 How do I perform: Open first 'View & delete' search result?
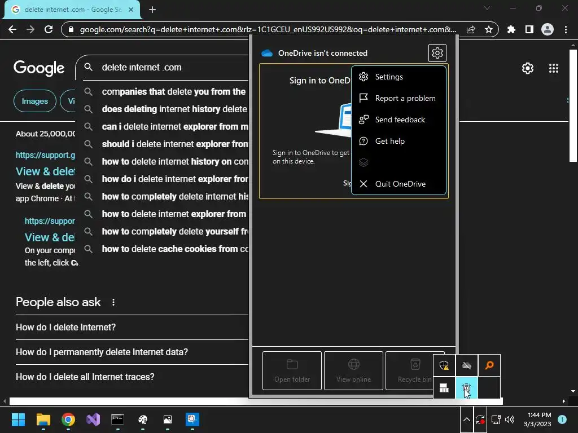pyautogui.click(x=45, y=171)
